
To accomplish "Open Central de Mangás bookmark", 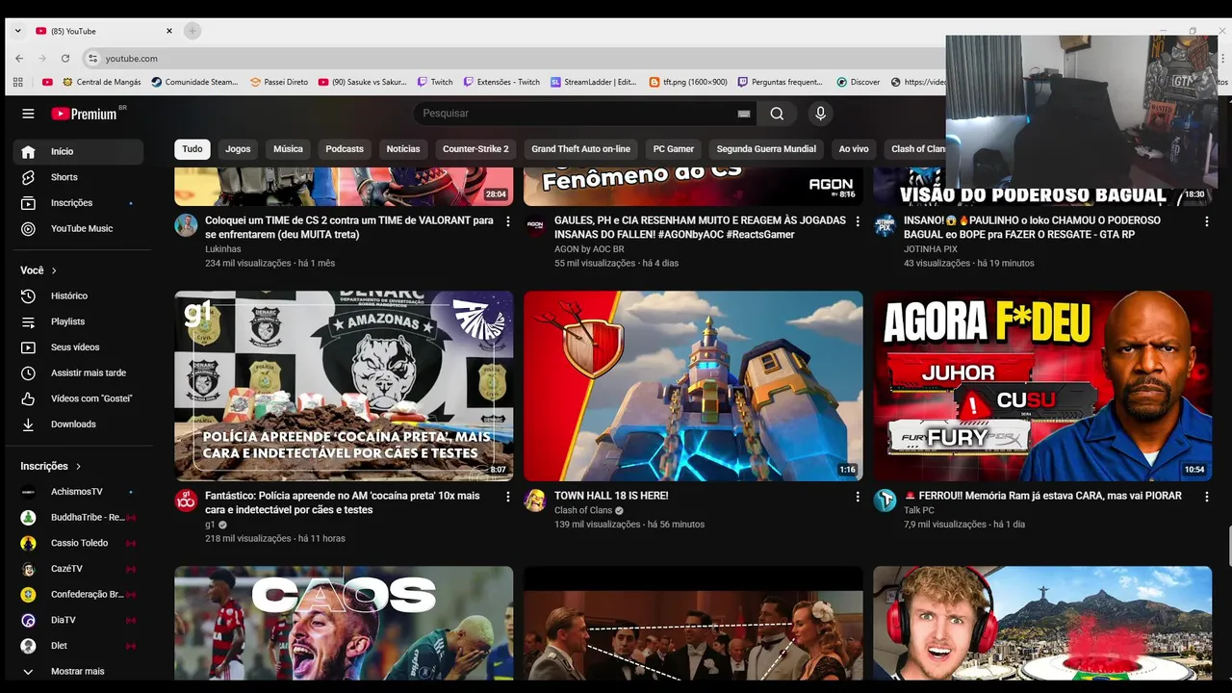I will pos(101,82).
